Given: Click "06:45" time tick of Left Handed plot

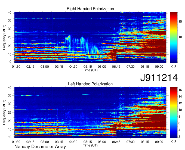Looking at the screenshot, I should coord(116,142).
